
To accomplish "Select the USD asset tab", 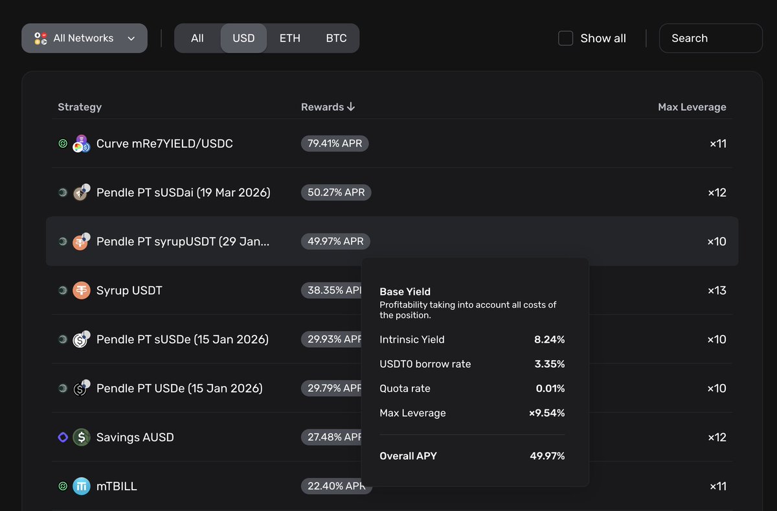I will pos(243,38).
